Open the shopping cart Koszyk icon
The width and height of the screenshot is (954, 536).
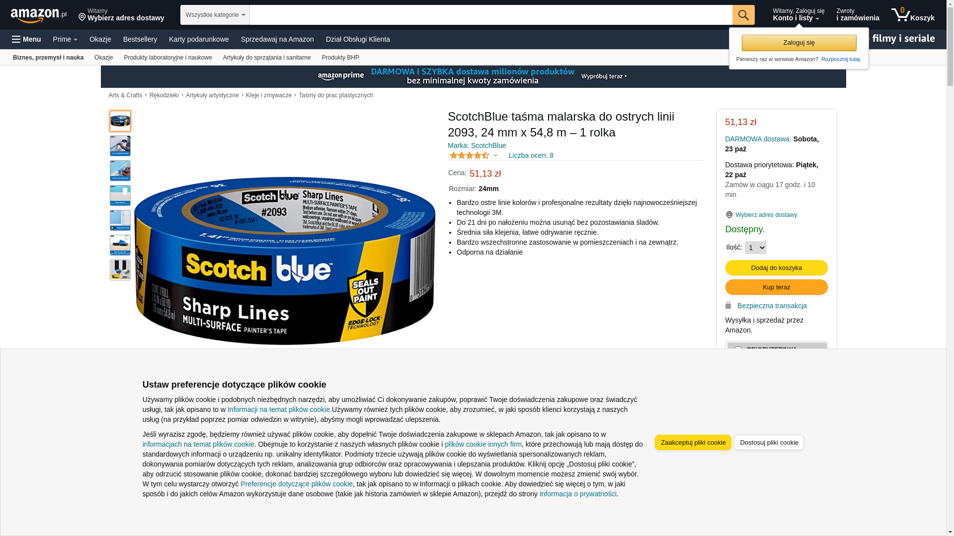[x=913, y=15]
